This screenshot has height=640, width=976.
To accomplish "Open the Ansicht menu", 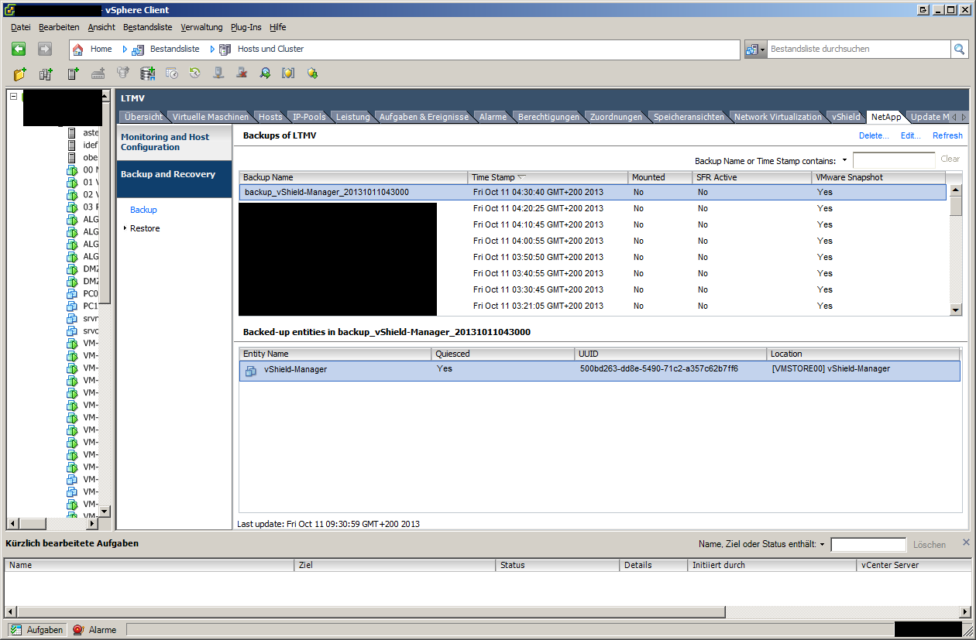I will click(101, 27).
